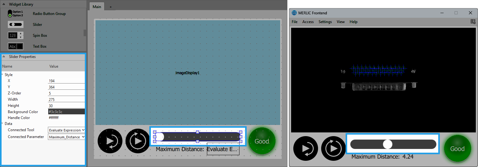Select the Text Box widget icon
The image size is (478, 167).
click(15, 46)
